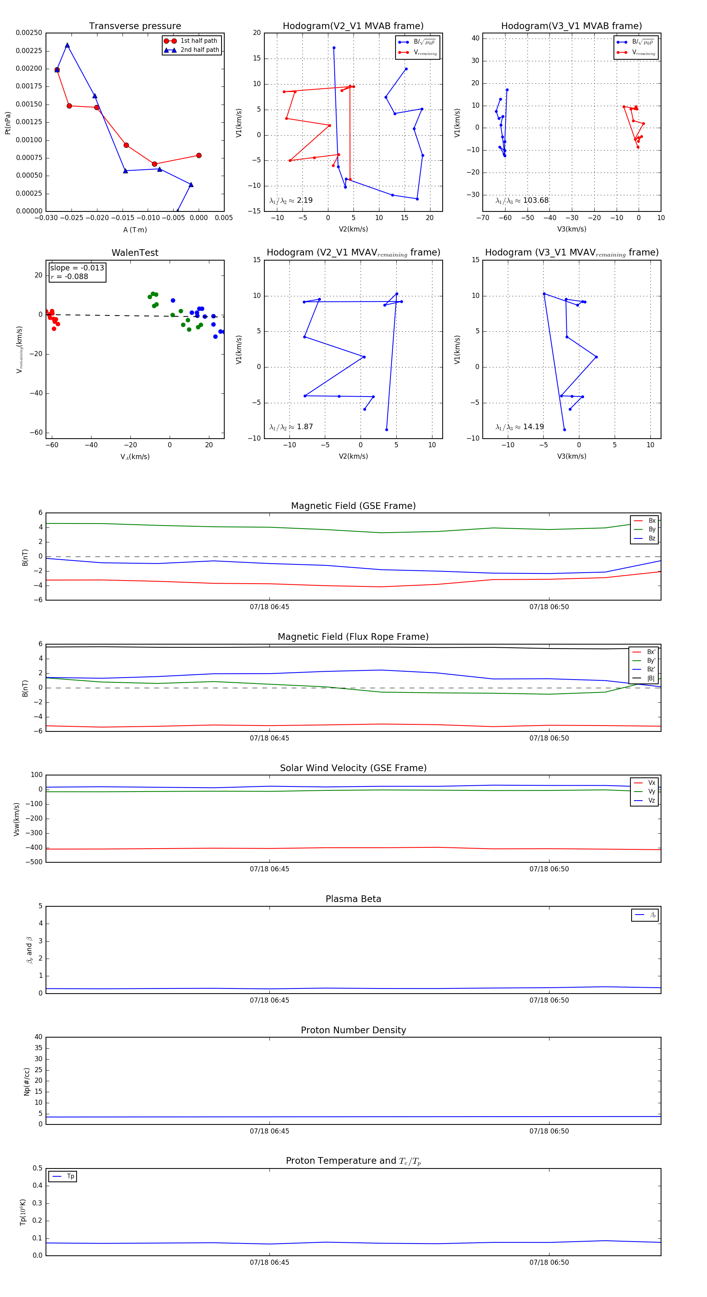Click 'Hodogram (V3_V1 MVAV remaining frame)' title
This screenshot has height=1297, width=707.
pyautogui.click(x=571, y=253)
